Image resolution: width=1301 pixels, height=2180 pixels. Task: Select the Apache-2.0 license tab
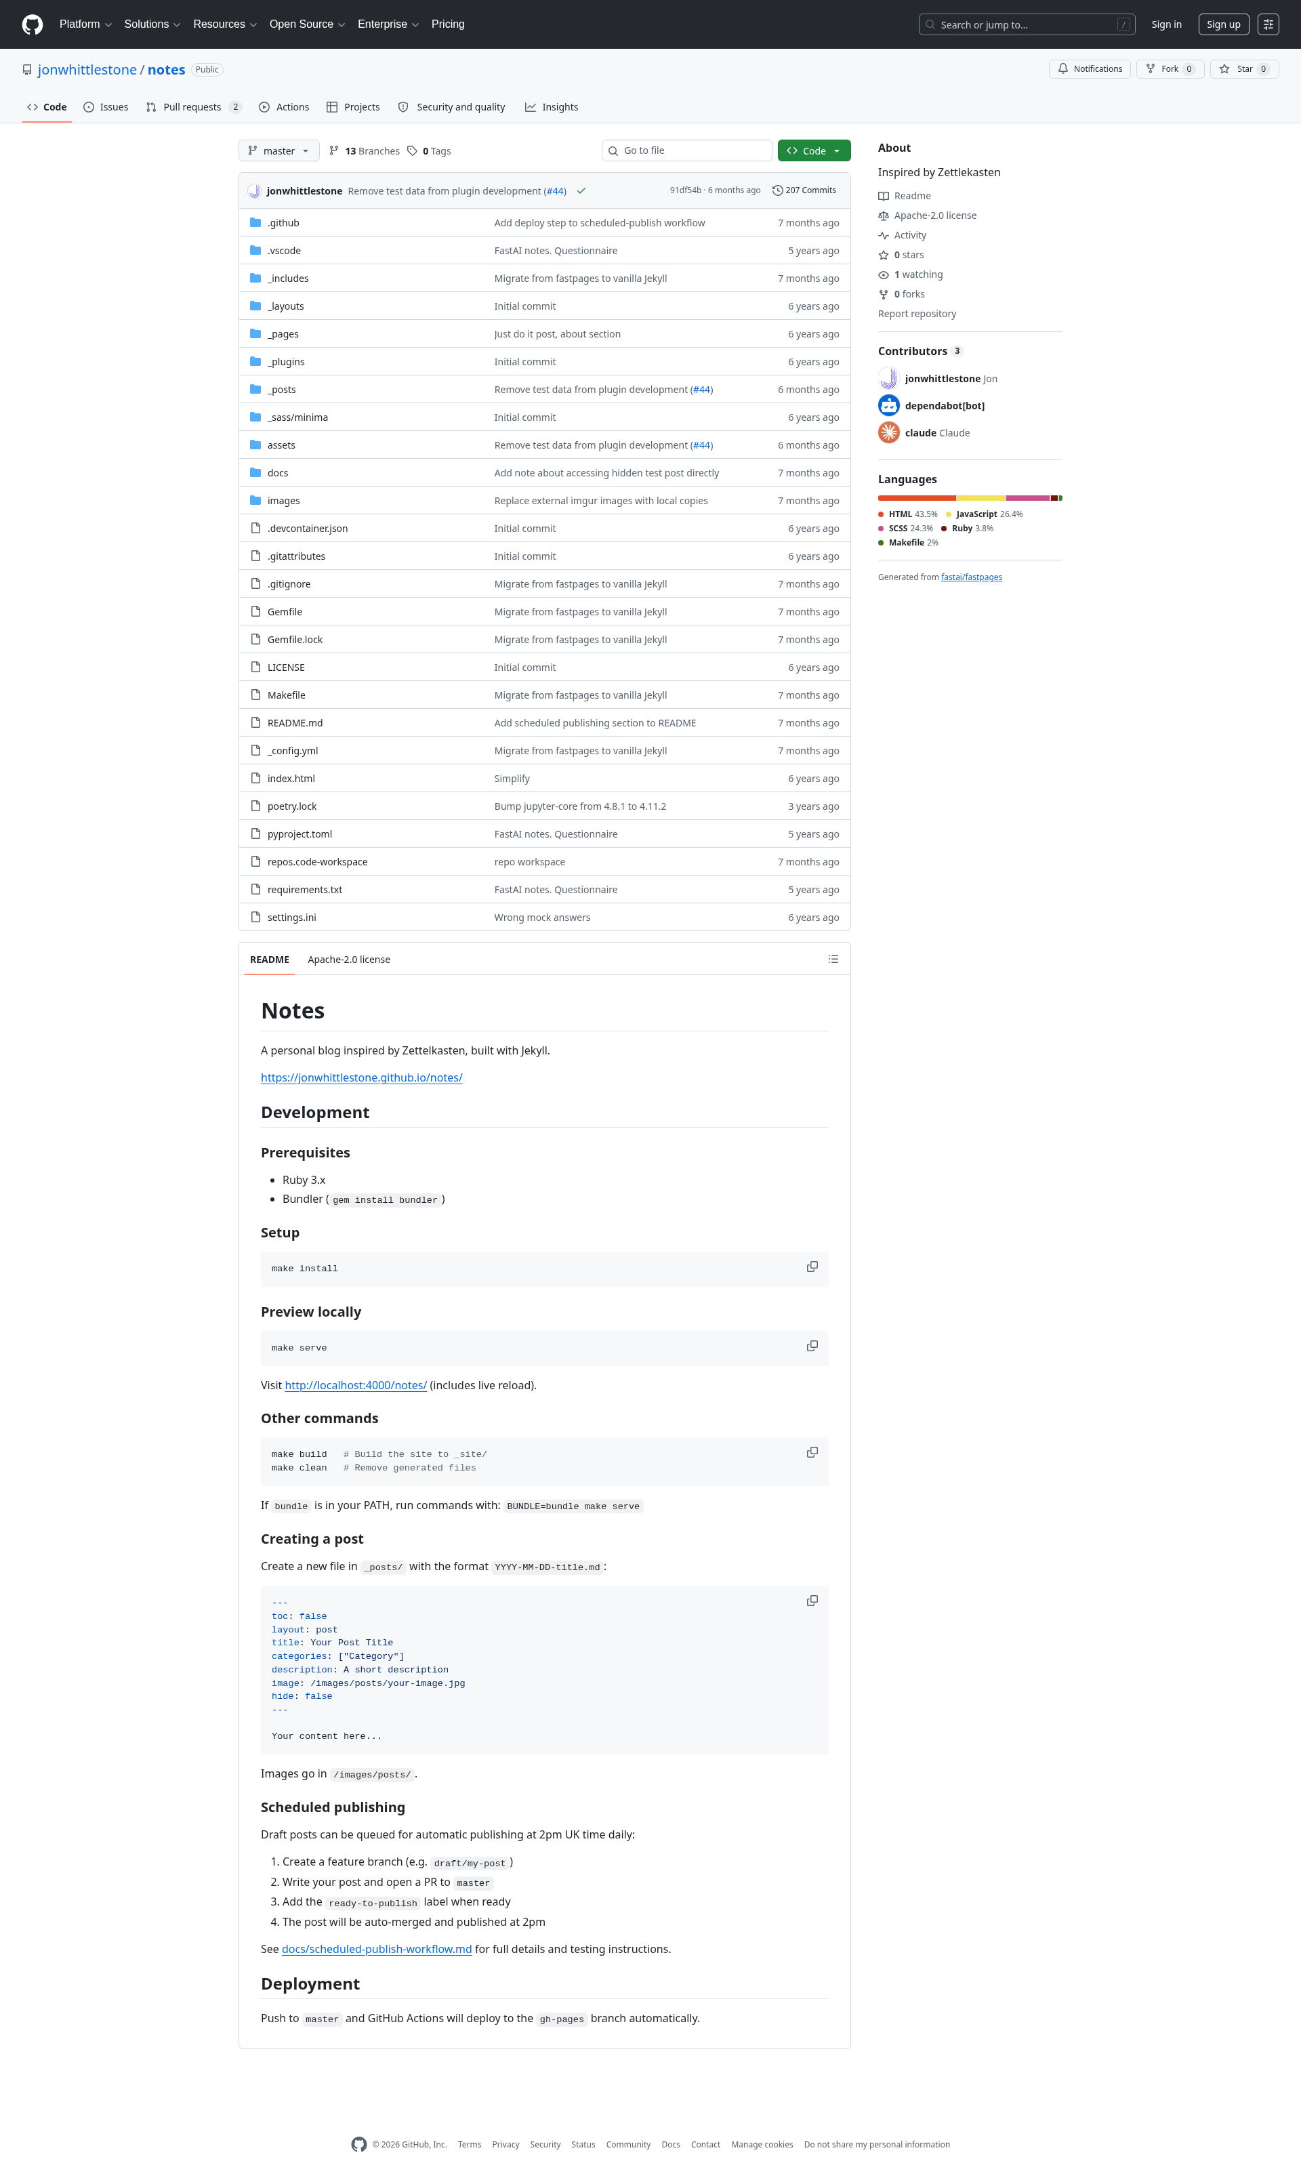(349, 960)
